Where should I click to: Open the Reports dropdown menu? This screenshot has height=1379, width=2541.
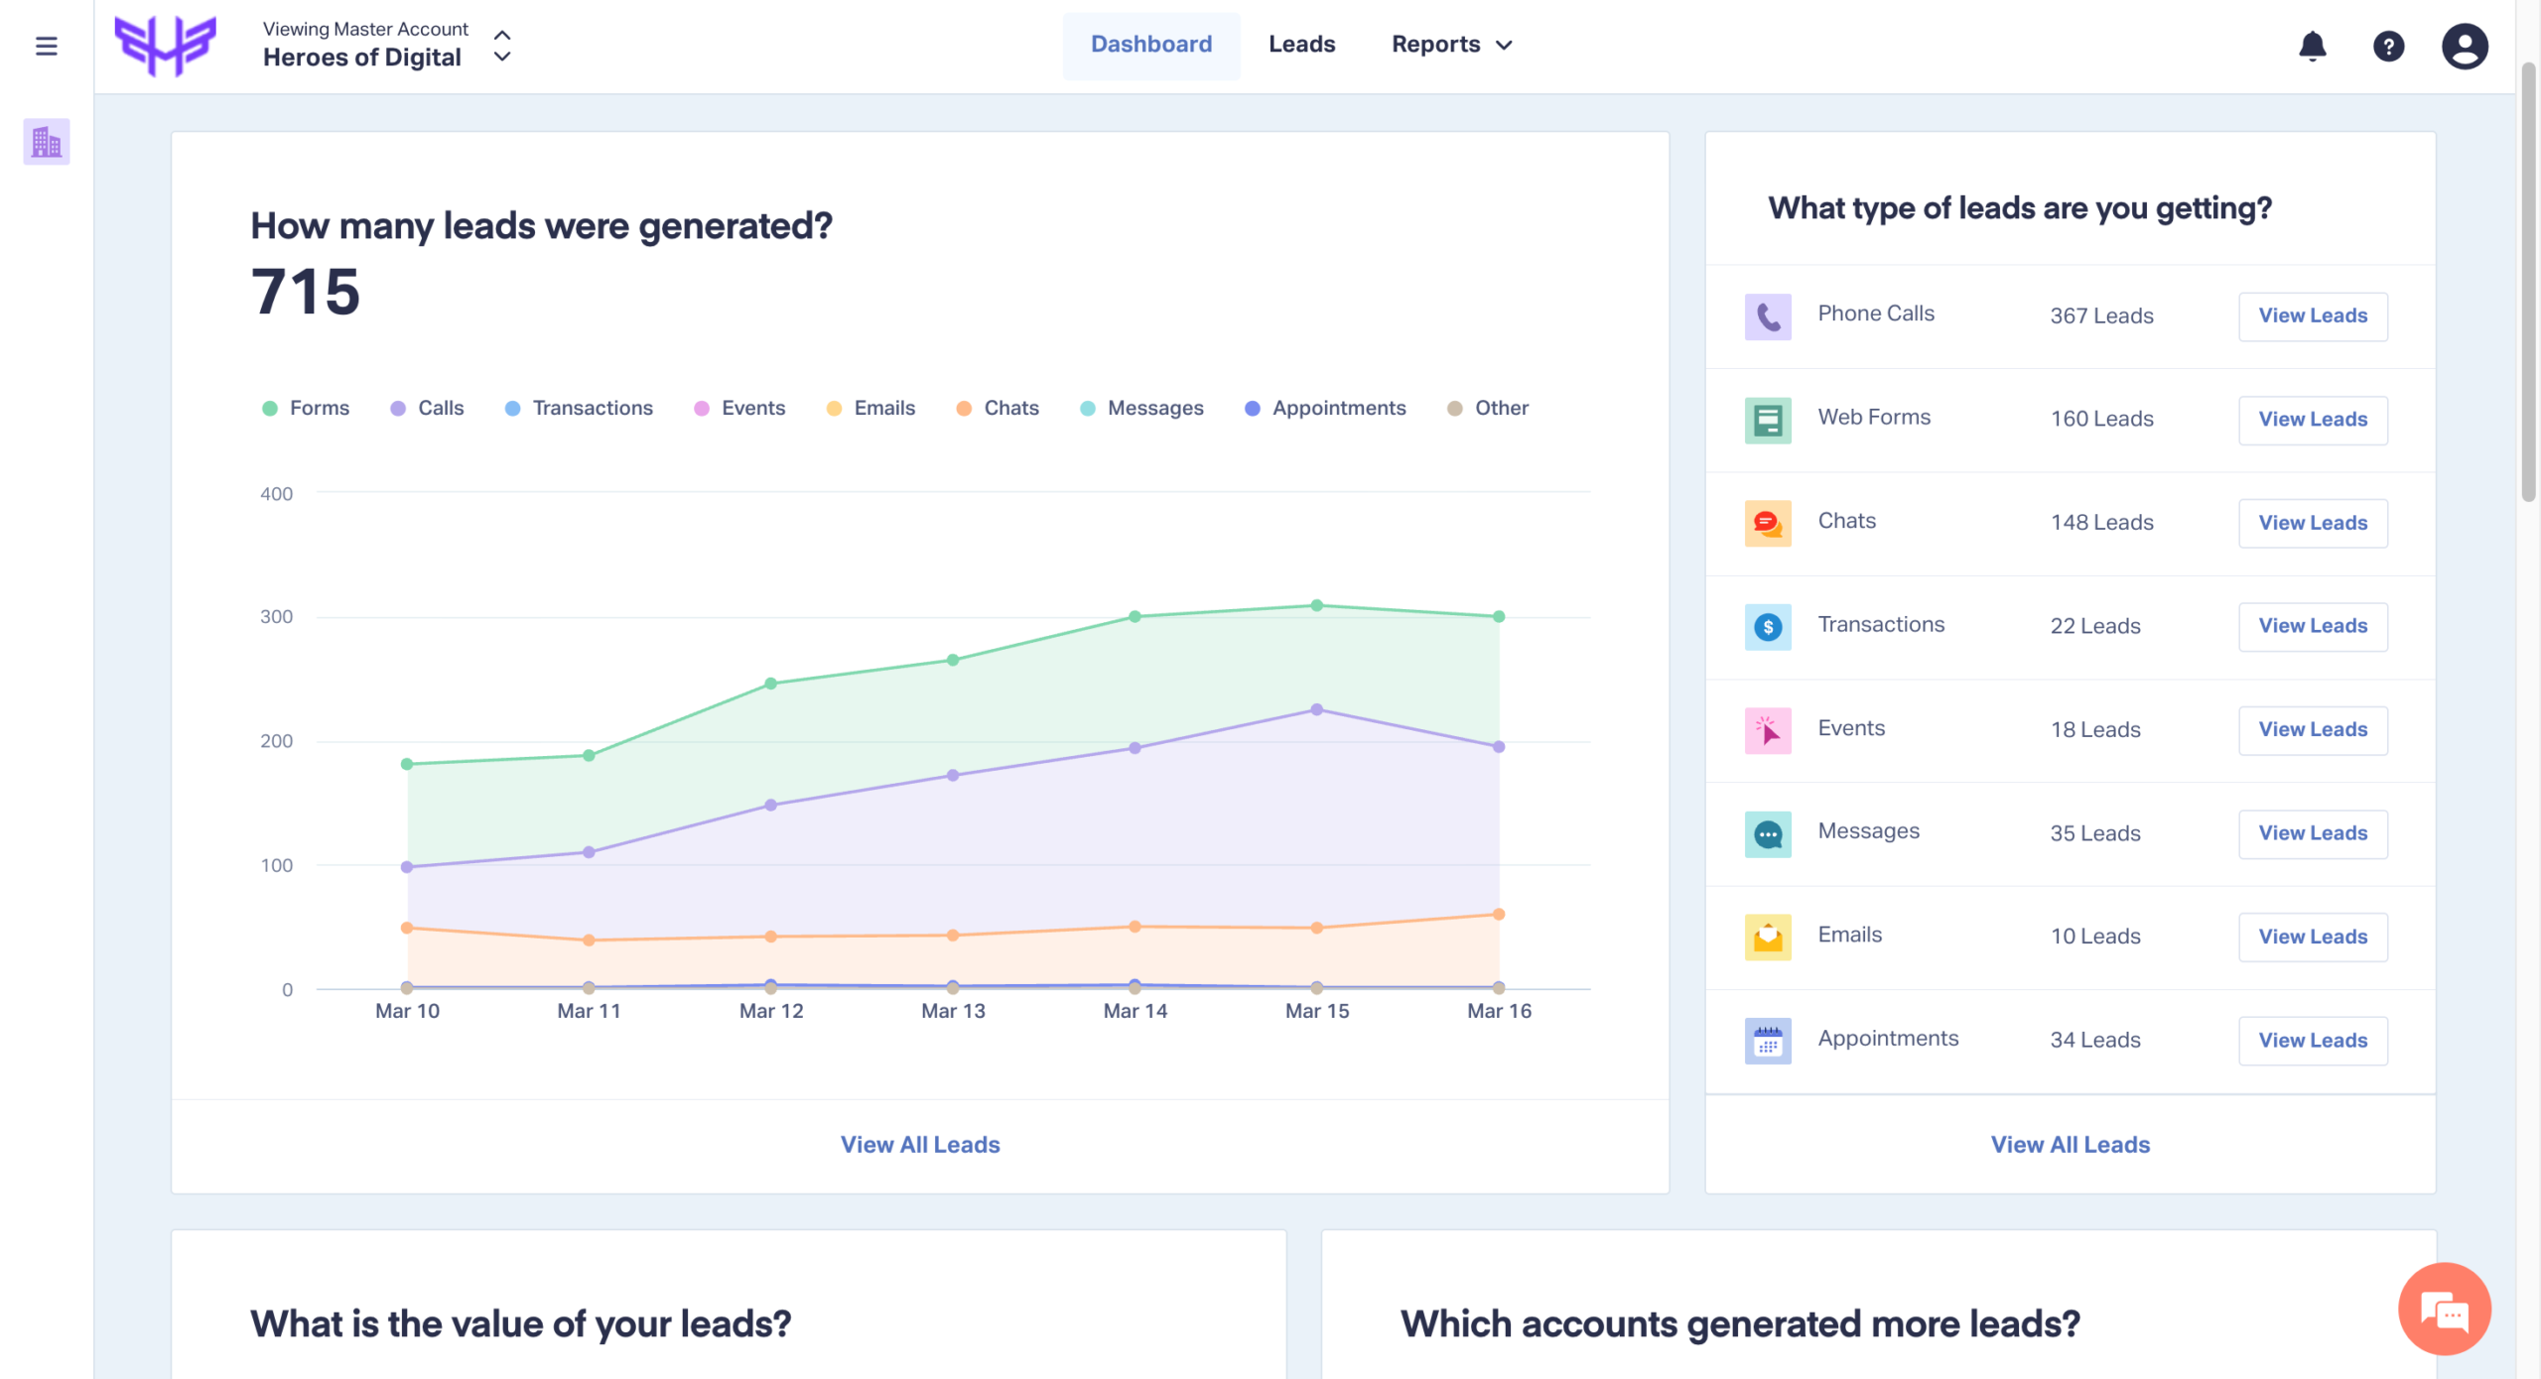click(1451, 45)
